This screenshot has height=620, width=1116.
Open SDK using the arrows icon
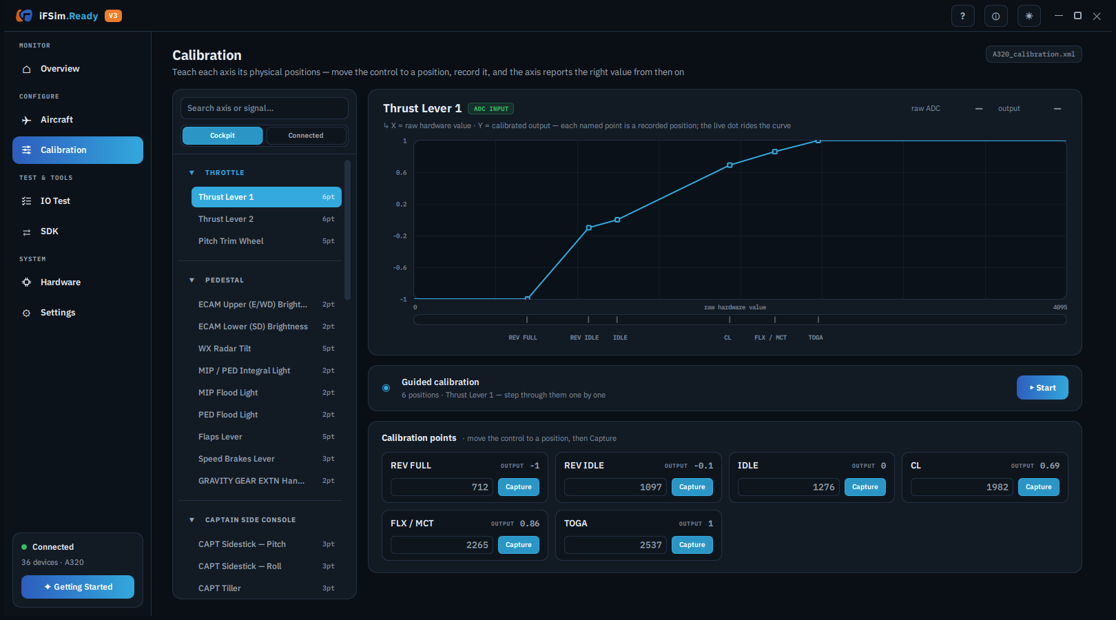26,231
